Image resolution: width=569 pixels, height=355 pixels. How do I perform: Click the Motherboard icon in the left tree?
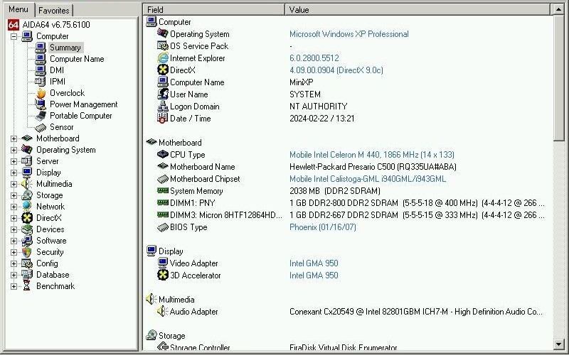pos(27,138)
